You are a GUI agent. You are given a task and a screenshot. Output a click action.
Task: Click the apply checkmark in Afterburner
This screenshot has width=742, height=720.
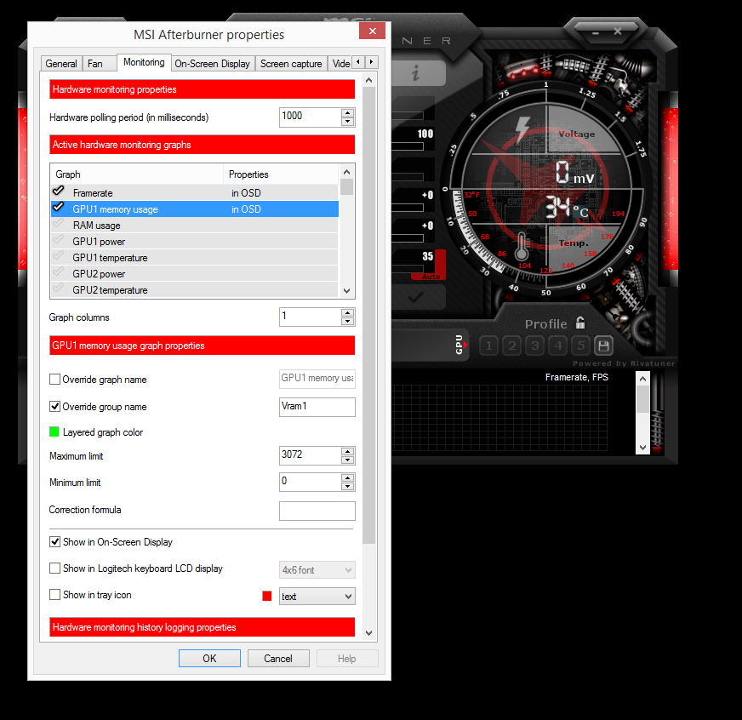click(x=416, y=297)
